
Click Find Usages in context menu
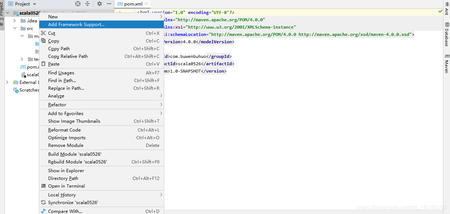coord(61,73)
